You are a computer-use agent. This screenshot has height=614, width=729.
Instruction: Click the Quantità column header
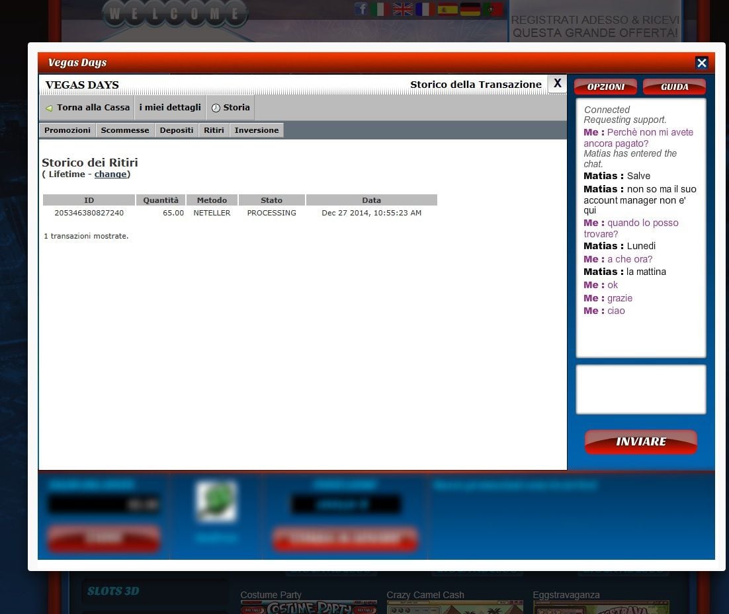(160, 200)
